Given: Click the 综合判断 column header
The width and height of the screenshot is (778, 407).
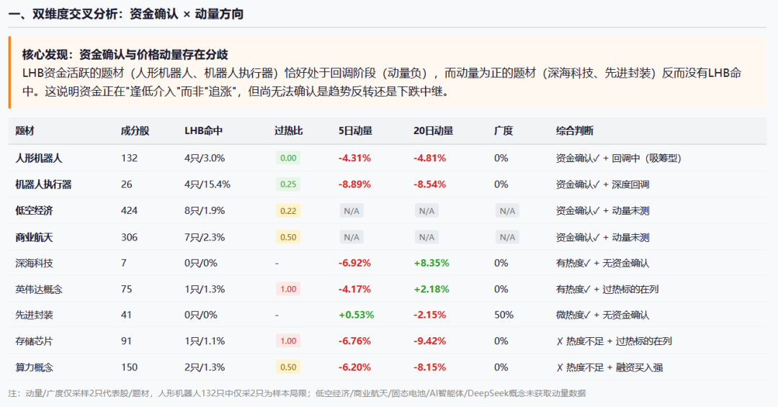Looking at the screenshot, I should (x=575, y=131).
